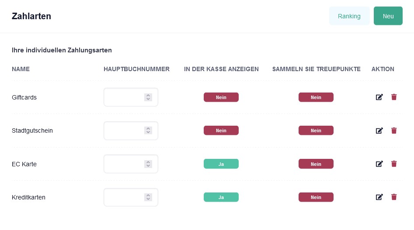Delete the Giftcards payment method
The height and width of the screenshot is (230, 414).
pyautogui.click(x=394, y=97)
